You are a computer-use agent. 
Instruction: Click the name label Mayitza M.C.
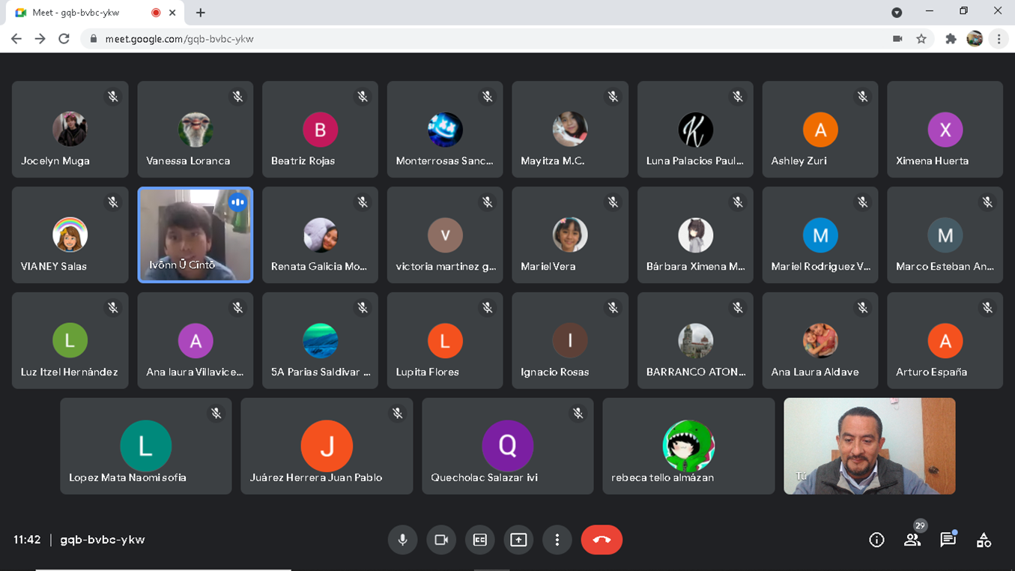tap(552, 161)
